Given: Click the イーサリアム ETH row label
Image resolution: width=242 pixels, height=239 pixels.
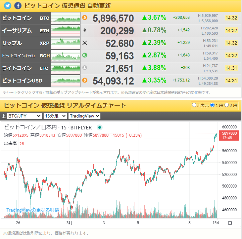Looking at the screenshot, I should click(x=25, y=31).
